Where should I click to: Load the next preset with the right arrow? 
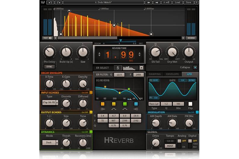click(157, 2)
